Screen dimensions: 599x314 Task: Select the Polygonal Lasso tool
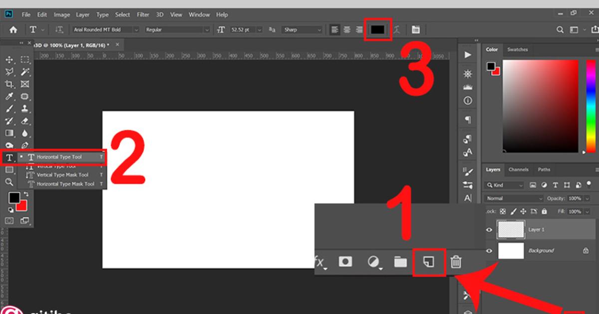click(x=9, y=72)
